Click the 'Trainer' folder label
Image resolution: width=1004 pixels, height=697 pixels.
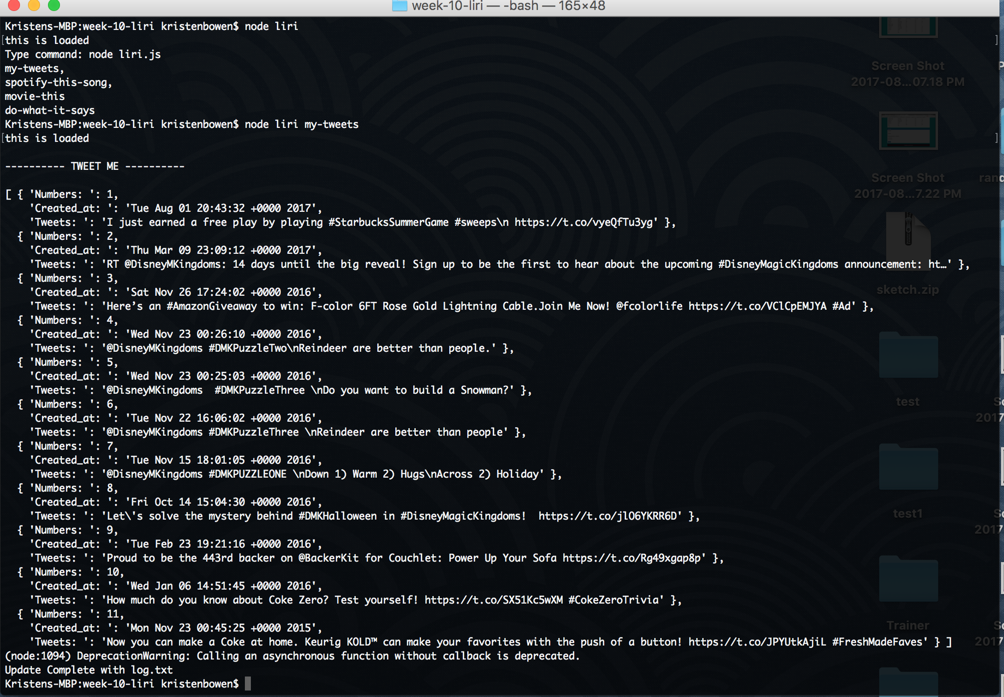pos(908,626)
